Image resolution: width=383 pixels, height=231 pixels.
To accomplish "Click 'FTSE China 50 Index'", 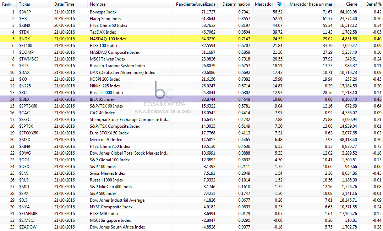I will coord(109,25).
